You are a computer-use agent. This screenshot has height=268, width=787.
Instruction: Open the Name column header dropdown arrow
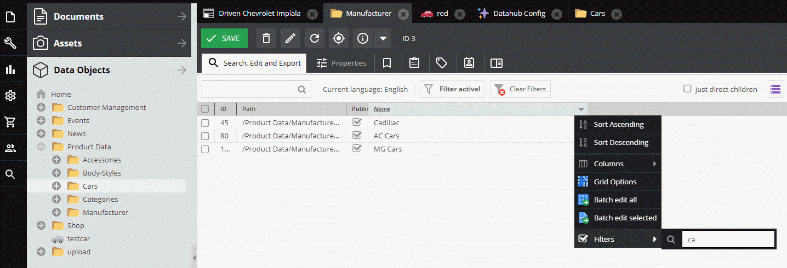[x=581, y=109]
